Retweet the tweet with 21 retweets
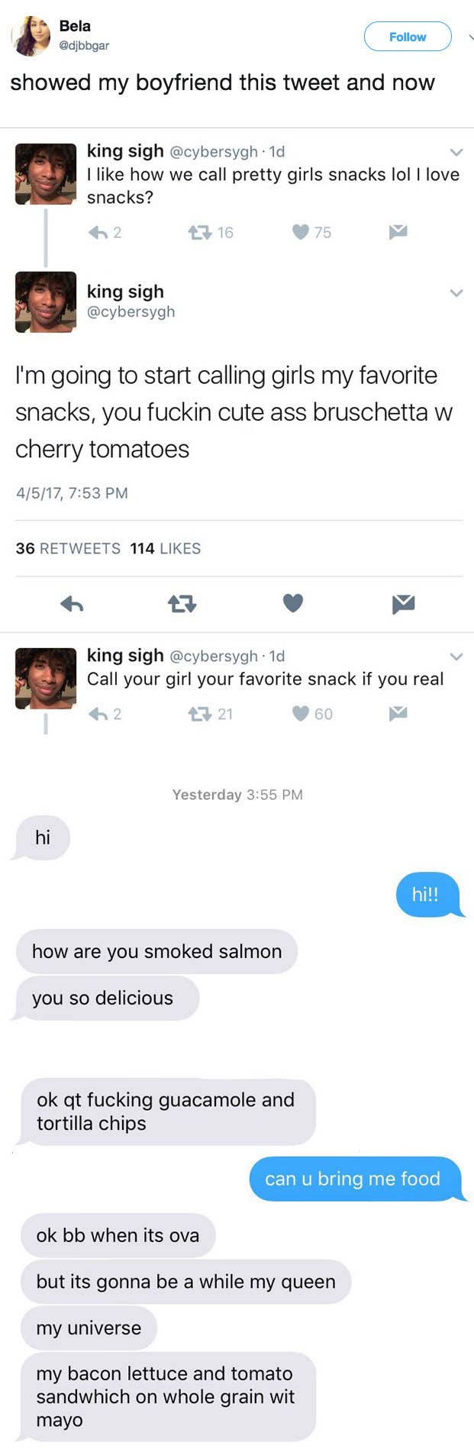The image size is (474, 1449). [x=200, y=714]
